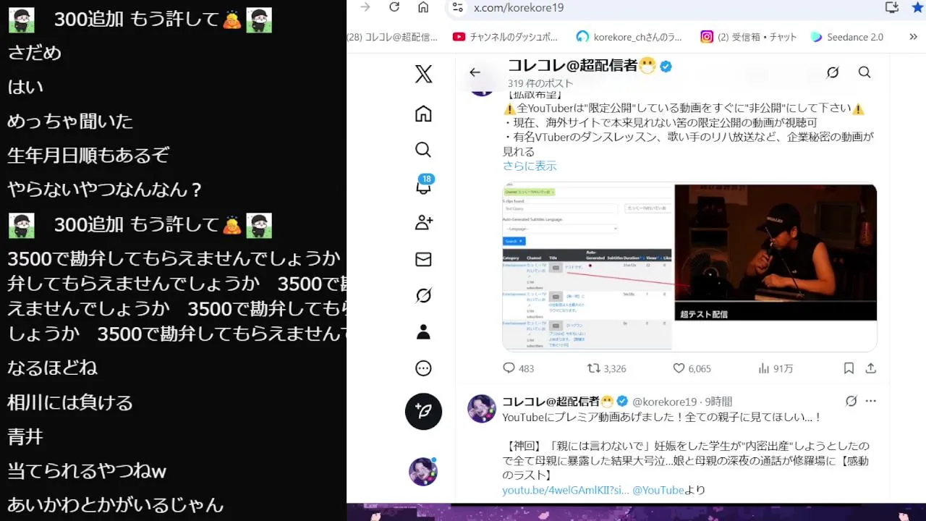Click the chat message はい
This screenshot has height=521, width=926.
[25, 87]
